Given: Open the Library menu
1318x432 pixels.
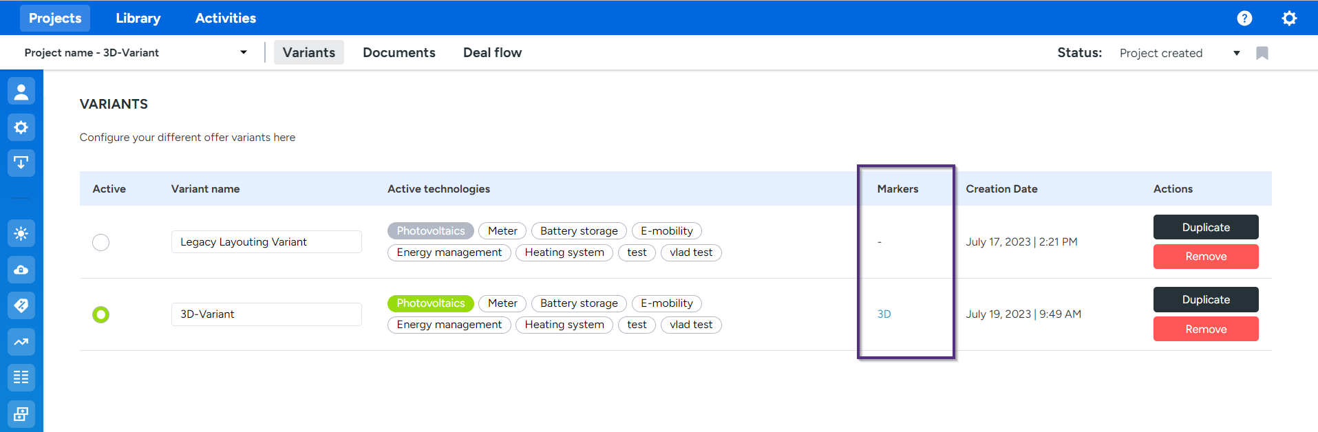Looking at the screenshot, I should point(138,19).
